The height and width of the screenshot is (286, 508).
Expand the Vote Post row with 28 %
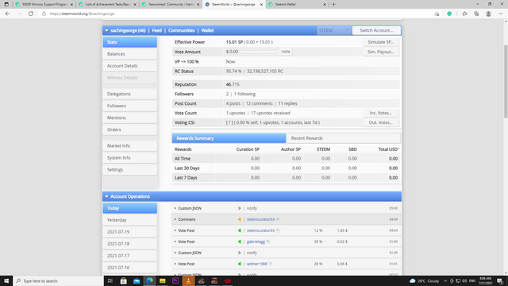tap(175, 264)
